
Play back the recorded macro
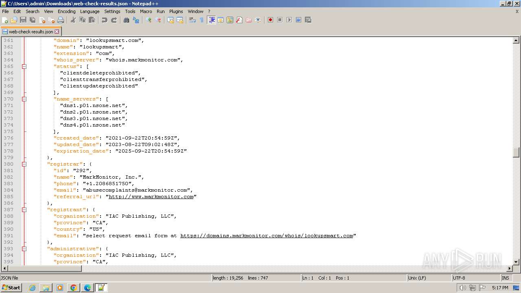pyautogui.click(x=289, y=20)
